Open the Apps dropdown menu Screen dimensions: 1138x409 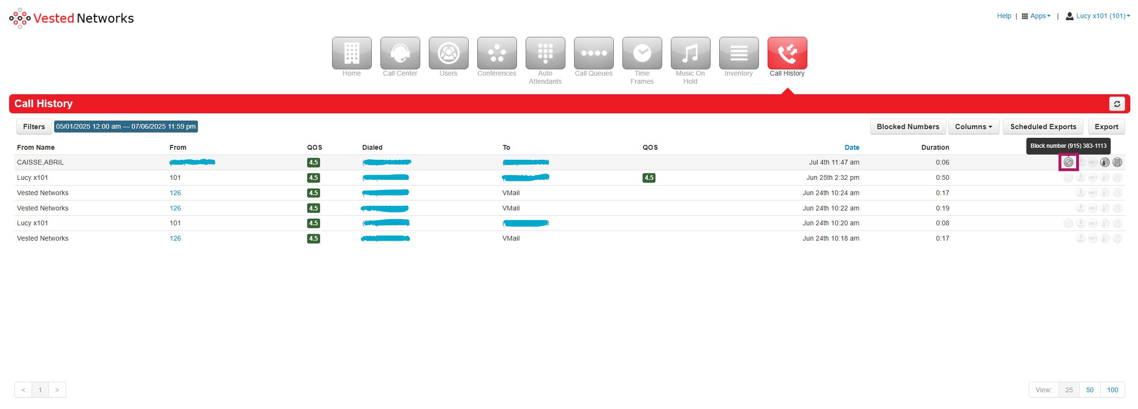(1036, 16)
